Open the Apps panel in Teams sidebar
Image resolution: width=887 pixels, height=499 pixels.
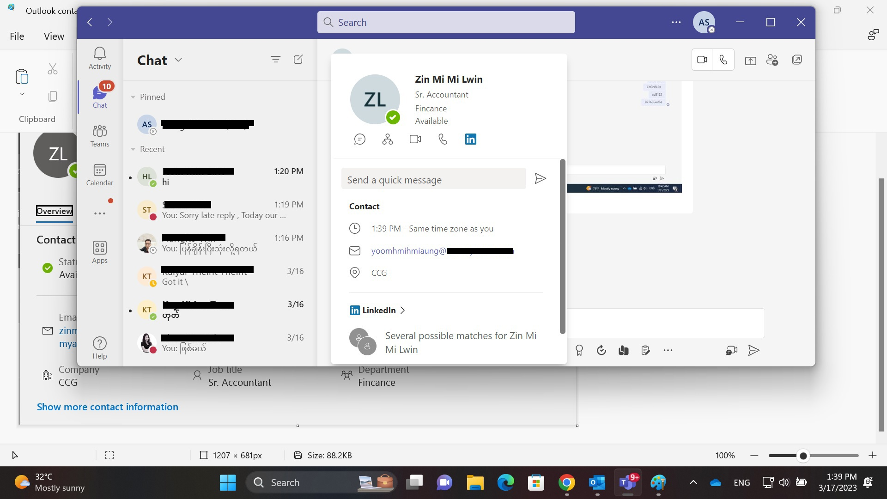[x=99, y=252]
